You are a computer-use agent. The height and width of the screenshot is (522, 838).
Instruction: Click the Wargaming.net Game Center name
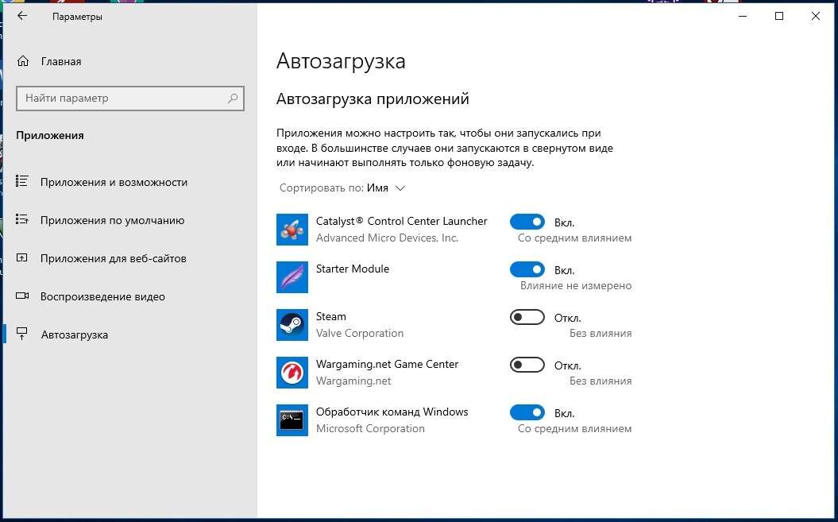click(387, 364)
